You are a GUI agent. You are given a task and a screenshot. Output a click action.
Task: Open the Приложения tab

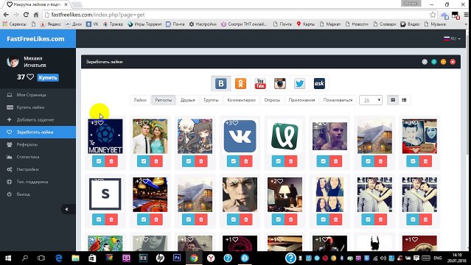click(x=302, y=100)
